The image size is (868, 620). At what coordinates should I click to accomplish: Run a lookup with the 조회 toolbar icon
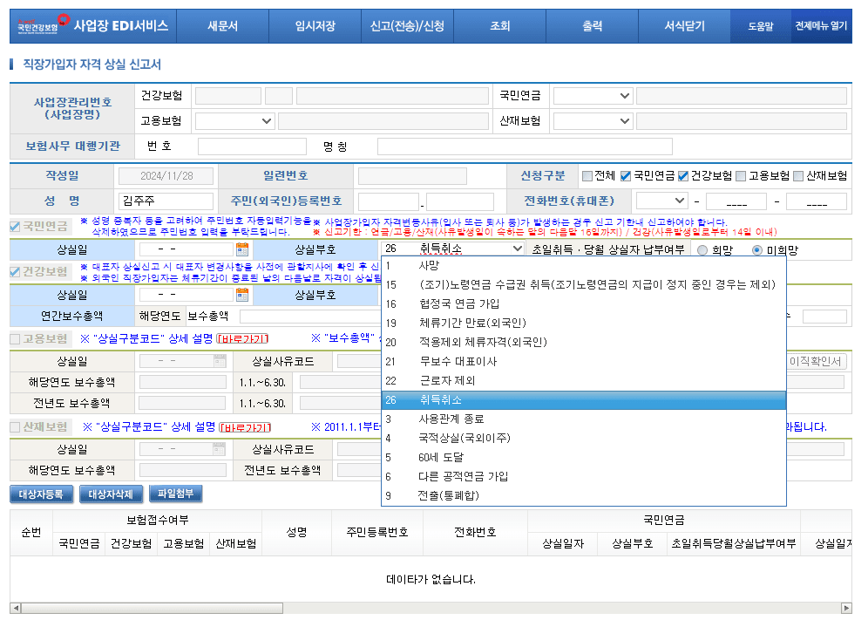click(499, 25)
